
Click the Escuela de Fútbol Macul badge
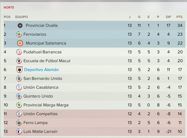coord(19,61)
